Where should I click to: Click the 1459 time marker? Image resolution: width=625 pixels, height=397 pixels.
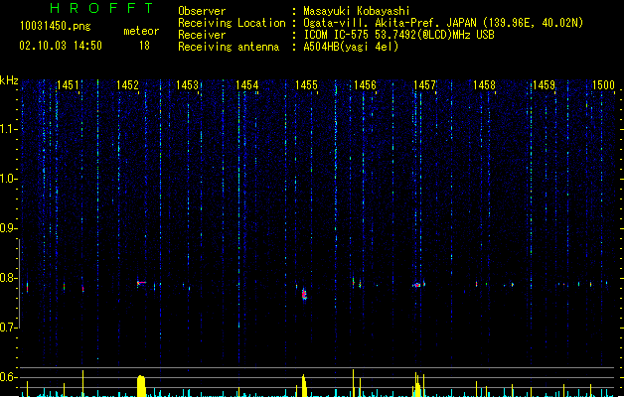(545, 85)
